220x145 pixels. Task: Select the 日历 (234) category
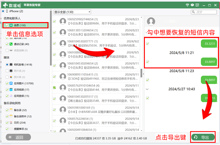click(x=20, y=123)
